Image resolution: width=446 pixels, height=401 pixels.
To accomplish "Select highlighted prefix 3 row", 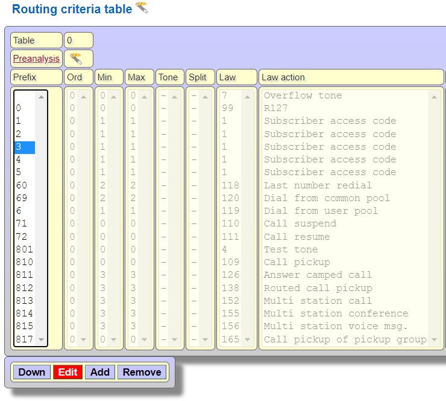I will pos(24,147).
